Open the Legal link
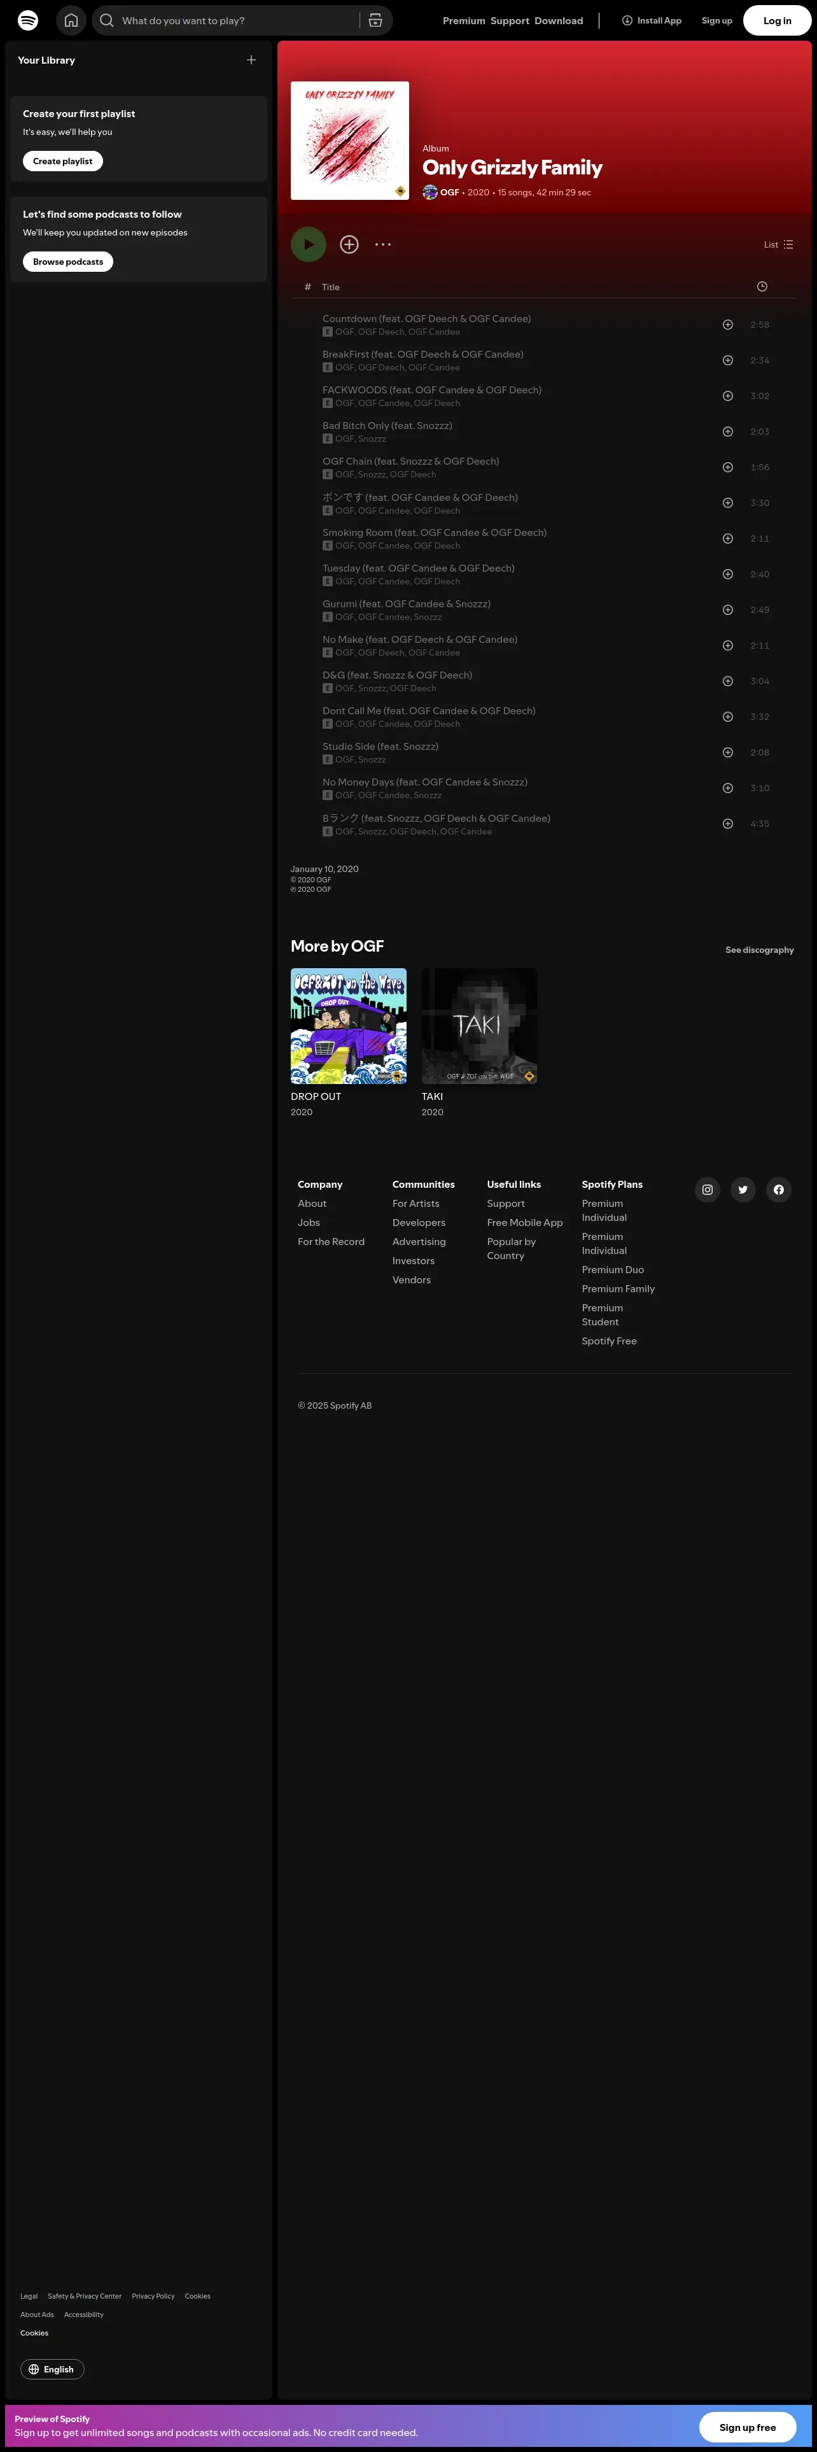The width and height of the screenshot is (817, 2452). (29, 2296)
